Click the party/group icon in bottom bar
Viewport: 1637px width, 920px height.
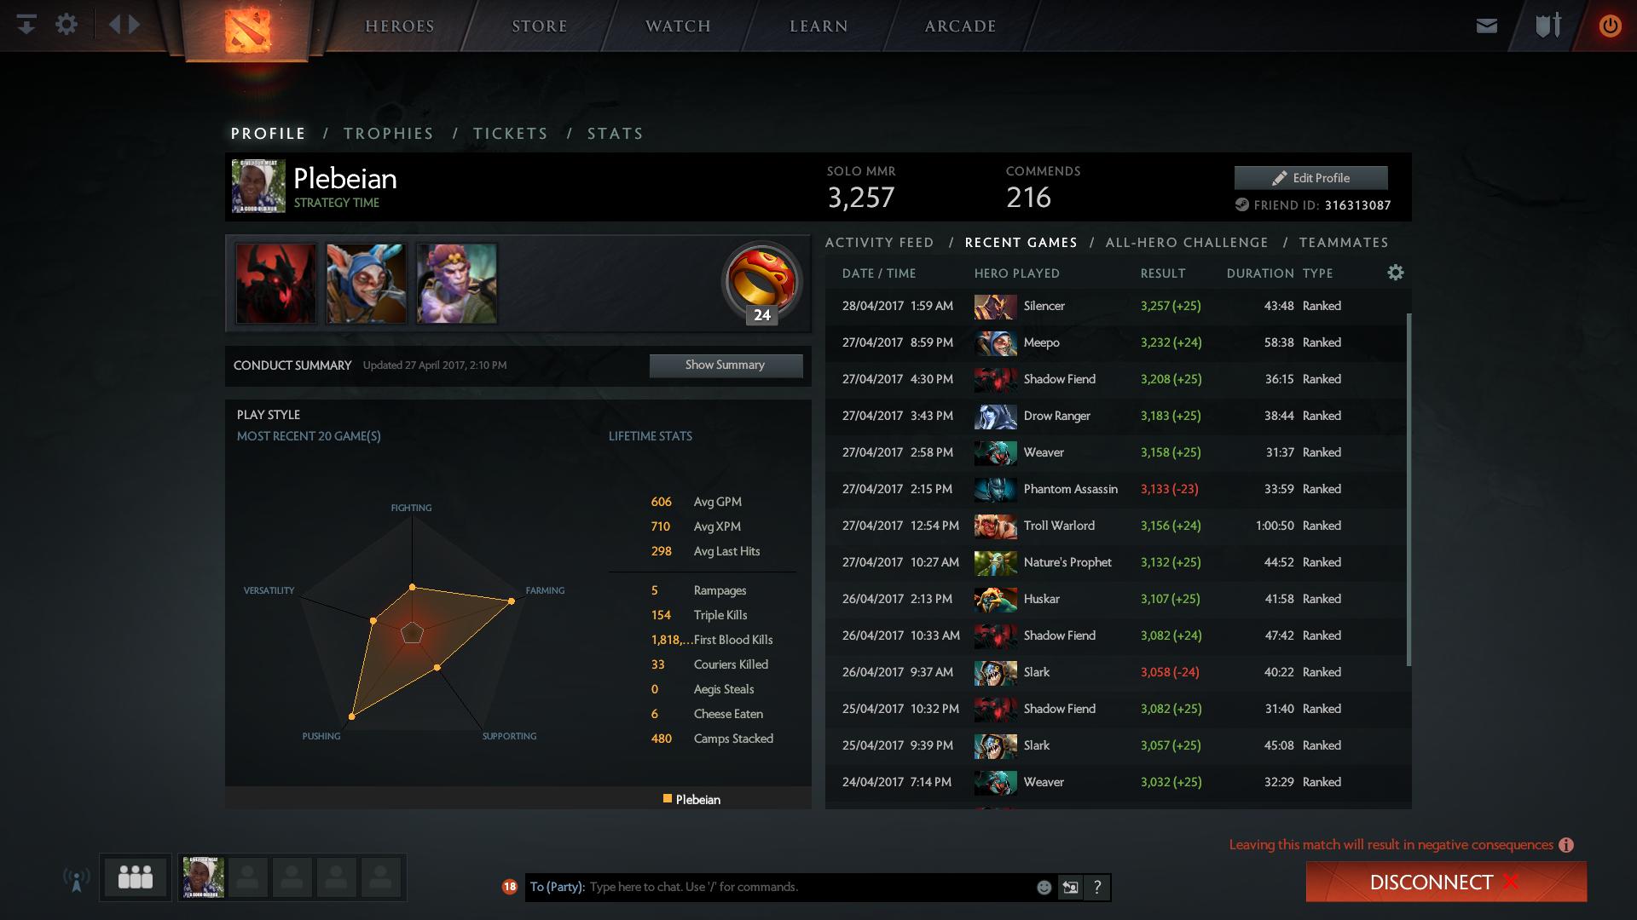click(136, 877)
